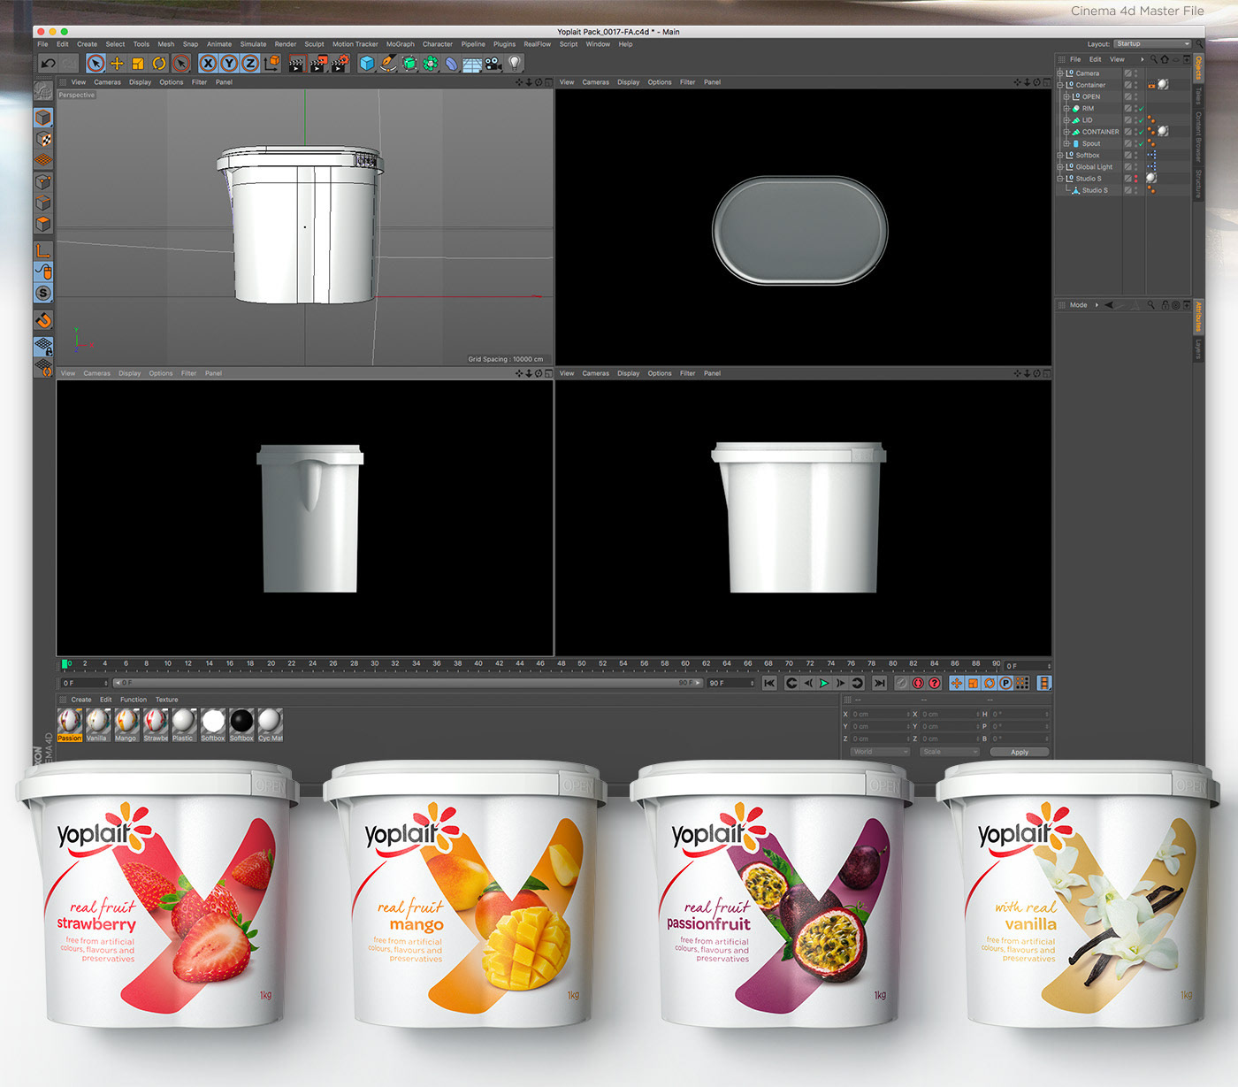Open the Sculpt menu
The height and width of the screenshot is (1087, 1238).
(314, 44)
